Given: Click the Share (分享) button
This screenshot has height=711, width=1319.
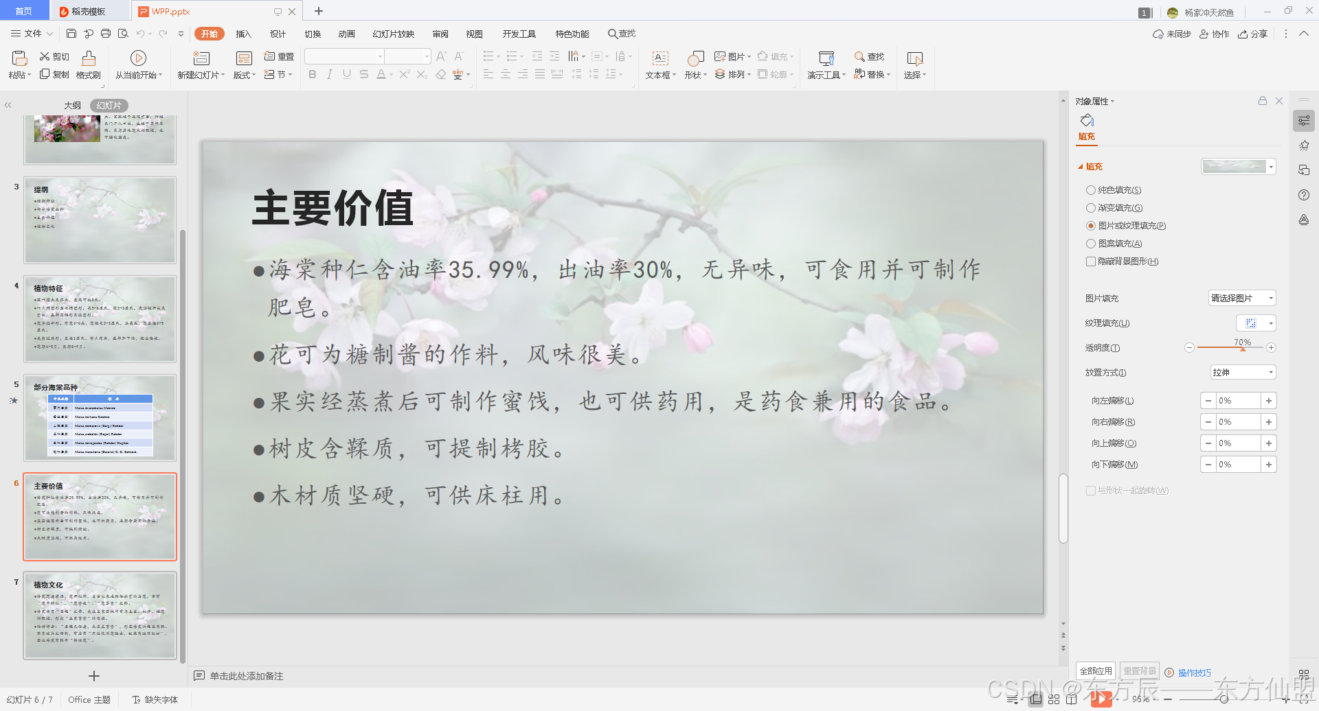Looking at the screenshot, I should [1253, 34].
